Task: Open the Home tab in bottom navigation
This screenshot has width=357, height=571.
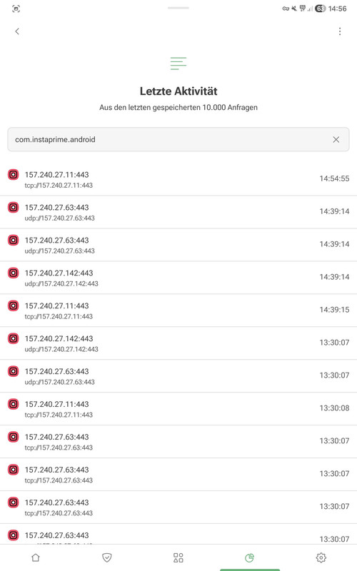Action: pos(35,557)
